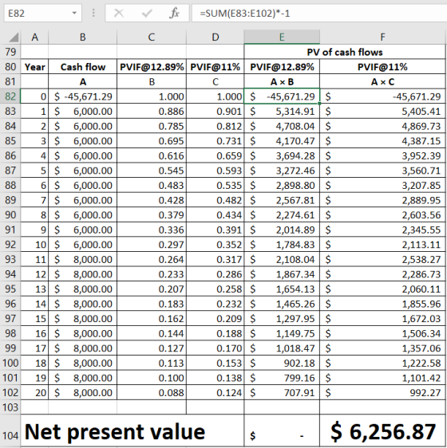Click cell with value 2,345.55

pos(382,230)
